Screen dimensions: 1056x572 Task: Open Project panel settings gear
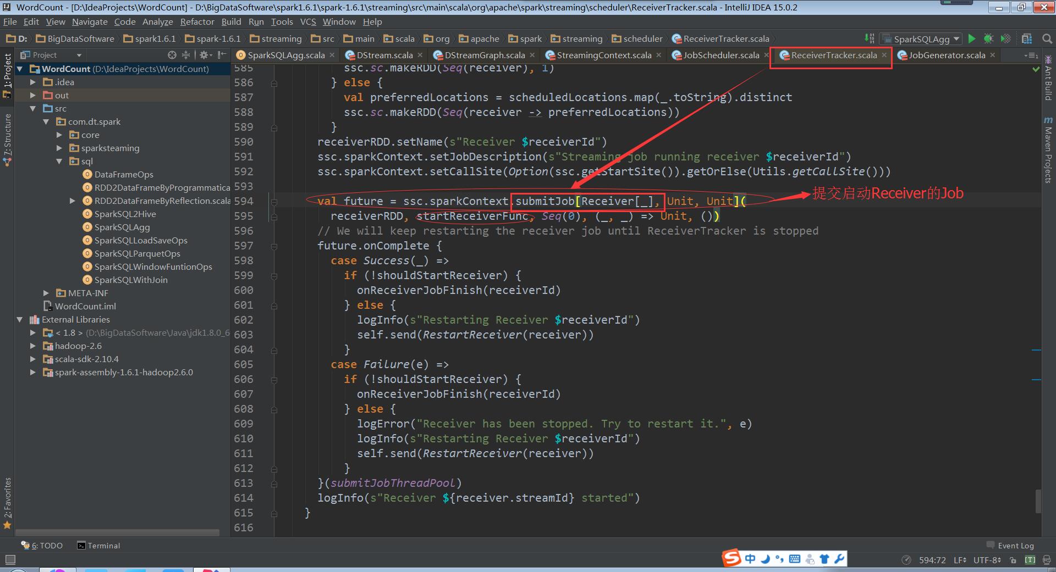click(x=204, y=55)
